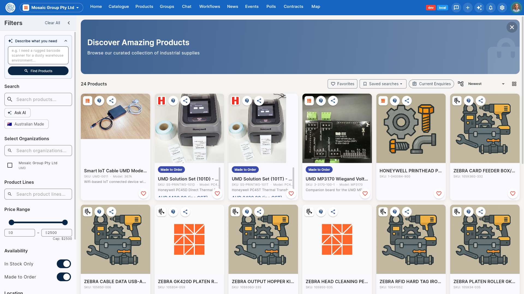Focus the Search organizations input
Viewport: 524px width, 294px height.
pyautogui.click(x=38, y=151)
